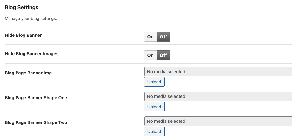Click Upload for Blog Page Banner Img
Image resolution: width=292 pixels, height=139 pixels.
pyautogui.click(x=154, y=82)
